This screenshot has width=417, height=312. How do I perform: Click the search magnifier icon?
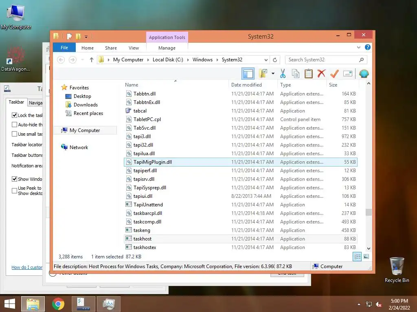pyautogui.click(x=361, y=60)
